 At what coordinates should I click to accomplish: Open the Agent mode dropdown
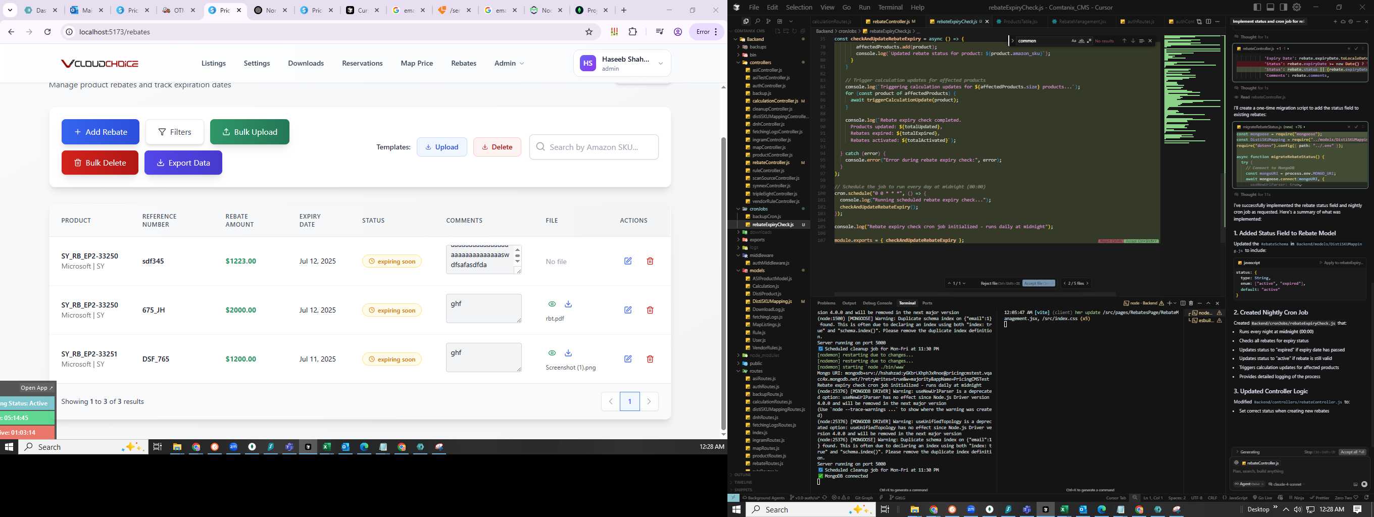[x=1249, y=484]
